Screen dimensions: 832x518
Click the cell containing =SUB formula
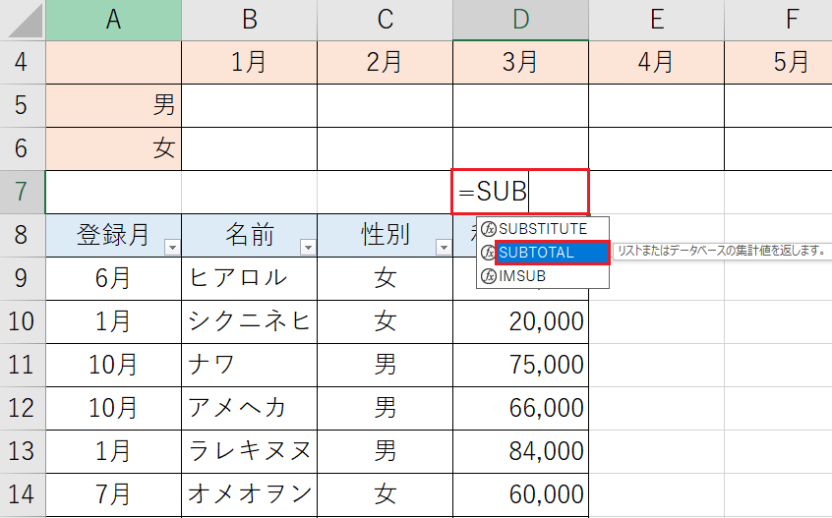tap(520, 192)
